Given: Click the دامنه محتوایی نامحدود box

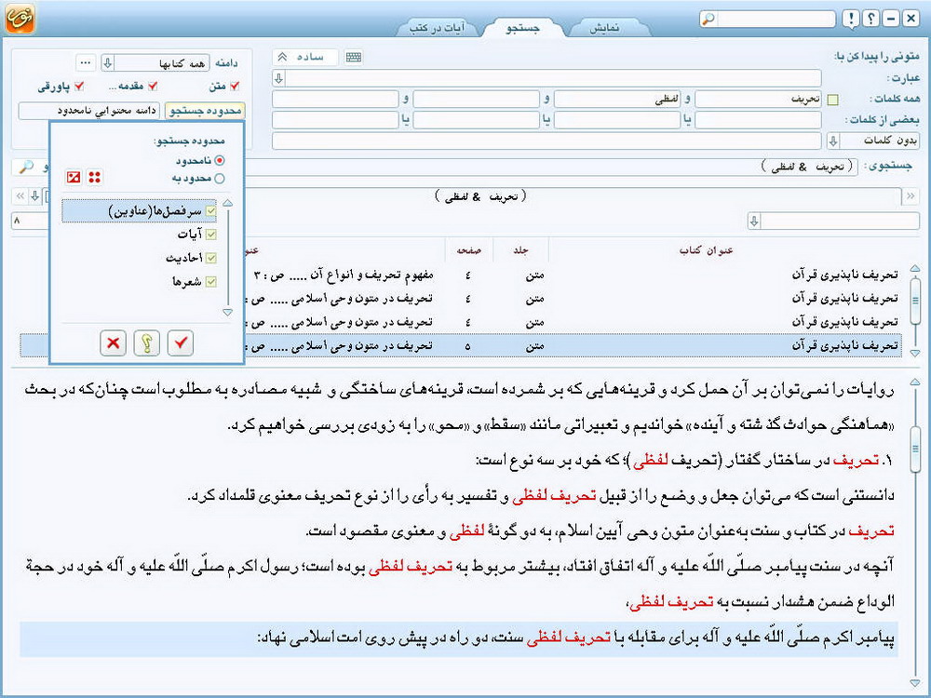Looking at the screenshot, I should (x=89, y=111).
